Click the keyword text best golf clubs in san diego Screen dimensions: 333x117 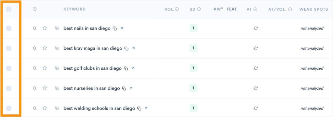pos(93,68)
